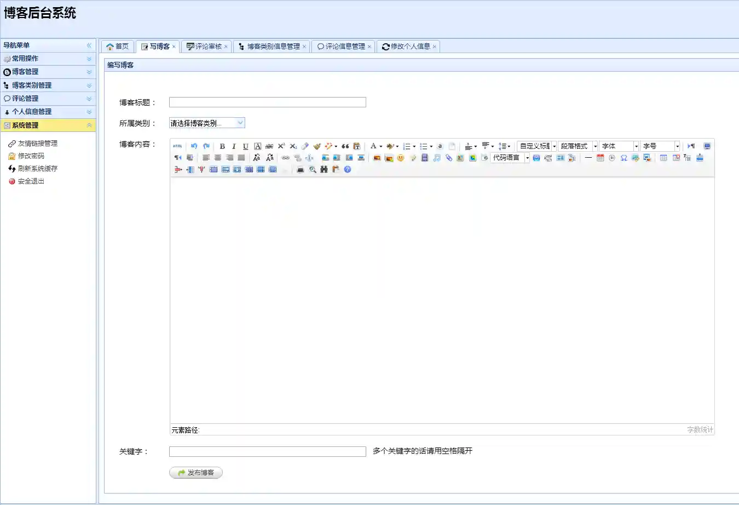The image size is (739, 505).
Task: Apply bold formatting in the editor
Action: coord(222,146)
